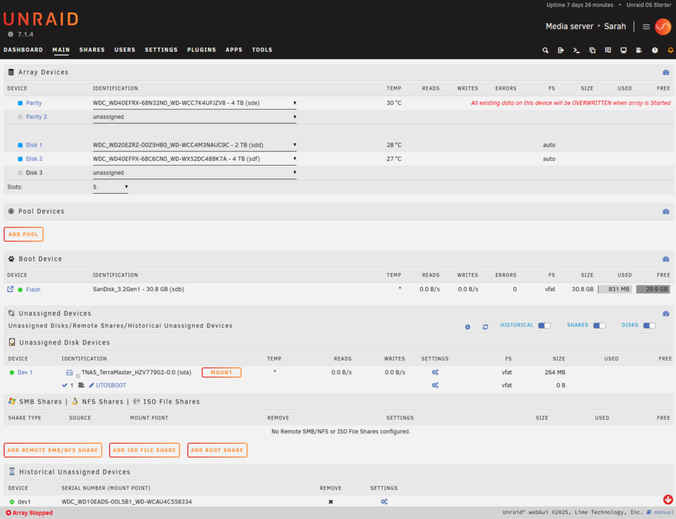Viewport: 676px width, 519px height.
Task: Click ADD ROOT SHARE button
Action: pyautogui.click(x=217, y=451)
